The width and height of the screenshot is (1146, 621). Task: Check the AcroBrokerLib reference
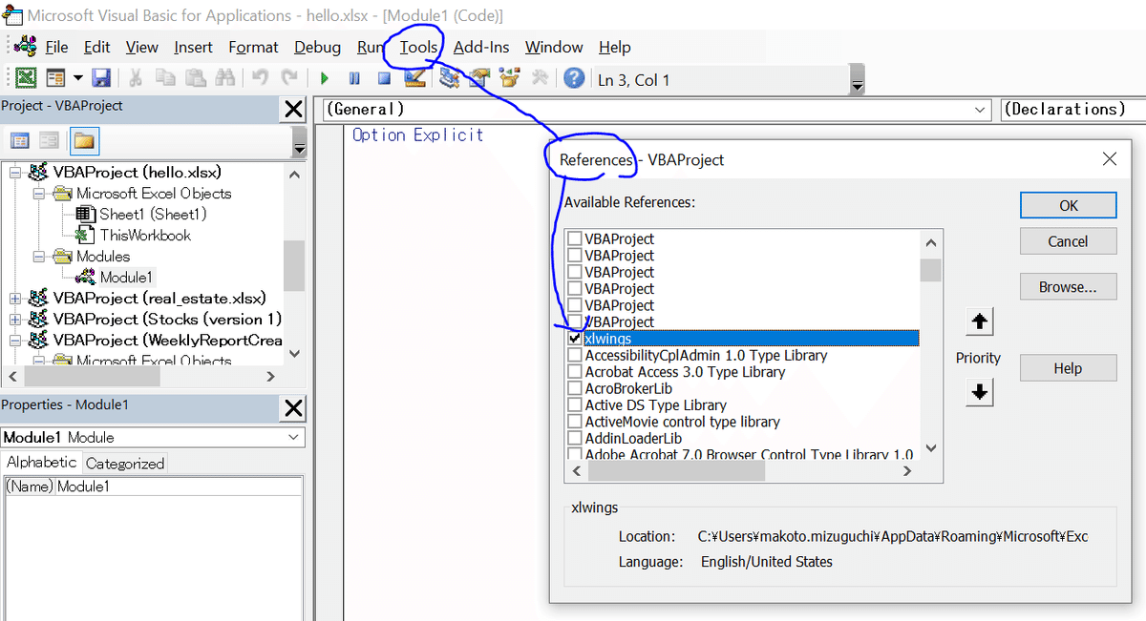point(574,388)
